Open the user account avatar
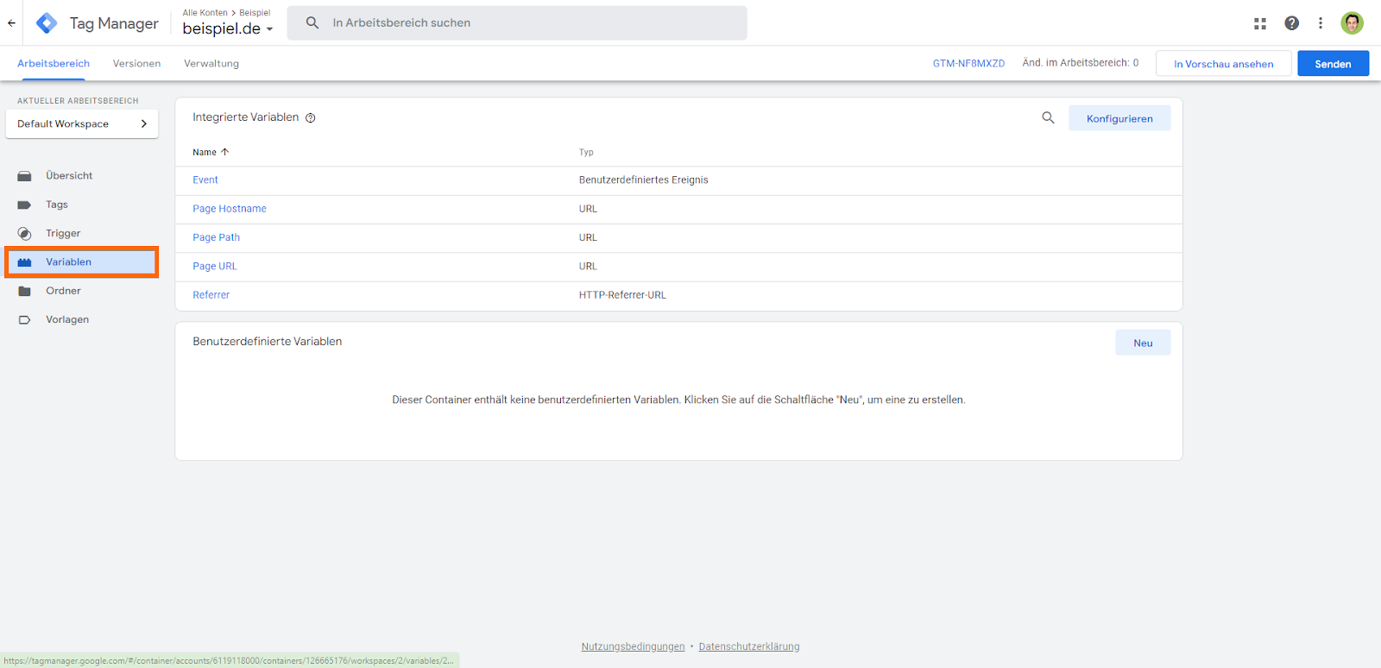This screenshot has width=1381, height=668. (1352, 23)
